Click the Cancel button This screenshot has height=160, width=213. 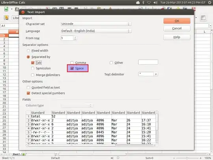coord(177,28)
